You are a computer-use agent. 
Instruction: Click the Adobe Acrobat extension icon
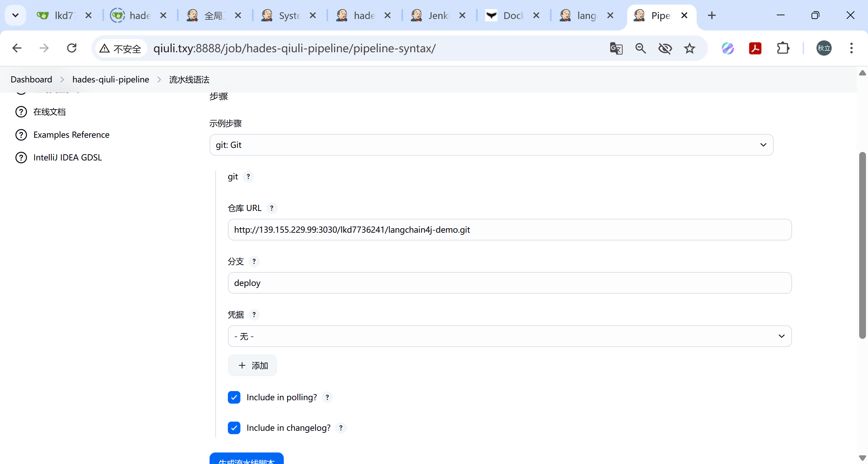pos(755,49)
